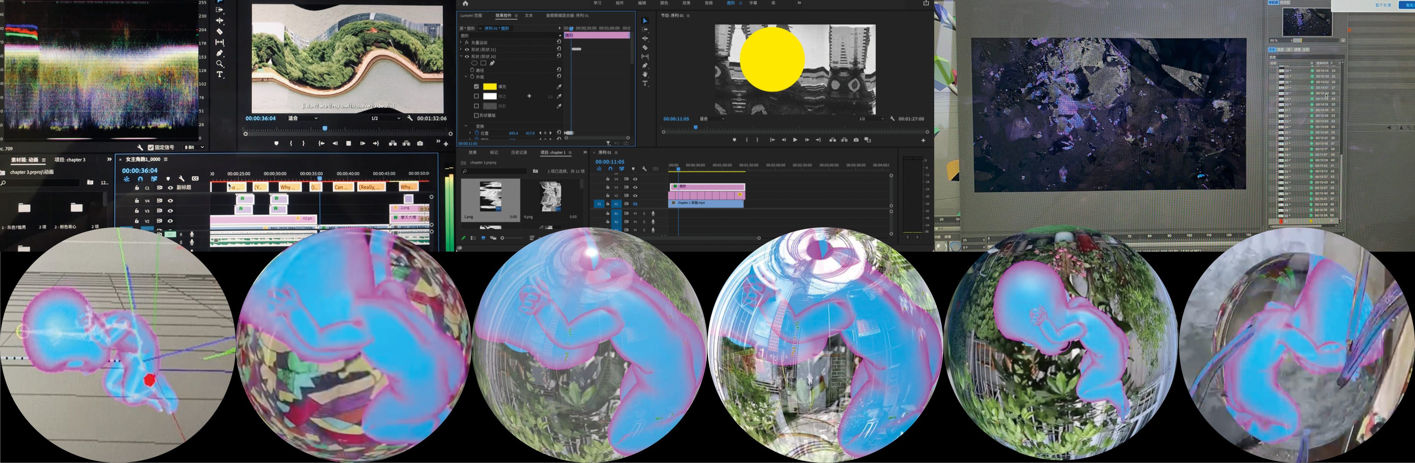The height and width of the screenshot is (463, 1415).
Task: Click the eyedropper next to yellow fill
Action: (x=559, y=87)
